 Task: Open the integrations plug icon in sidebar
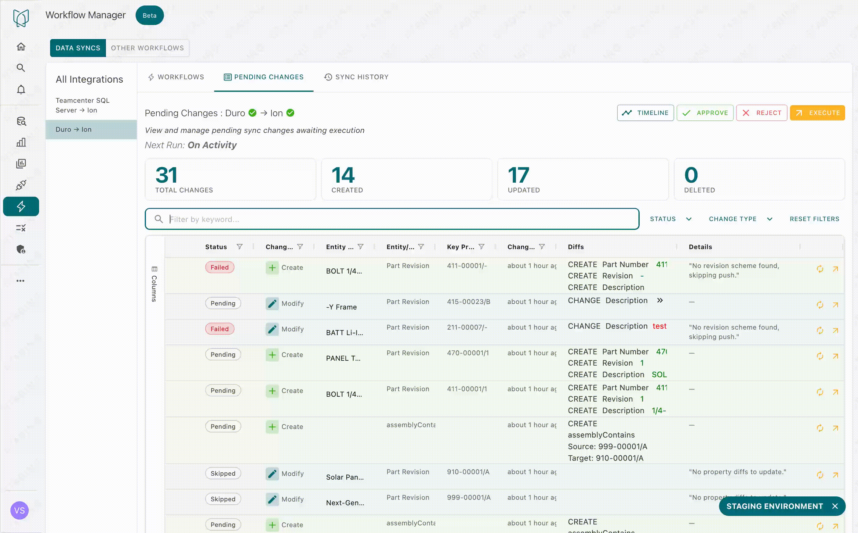pos(21,185)
